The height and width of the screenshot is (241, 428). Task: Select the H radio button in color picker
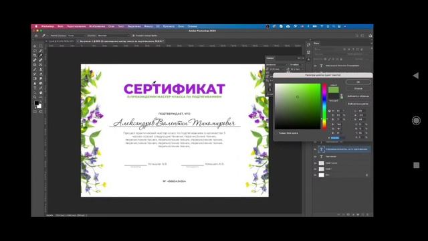(x=330, y=110)
